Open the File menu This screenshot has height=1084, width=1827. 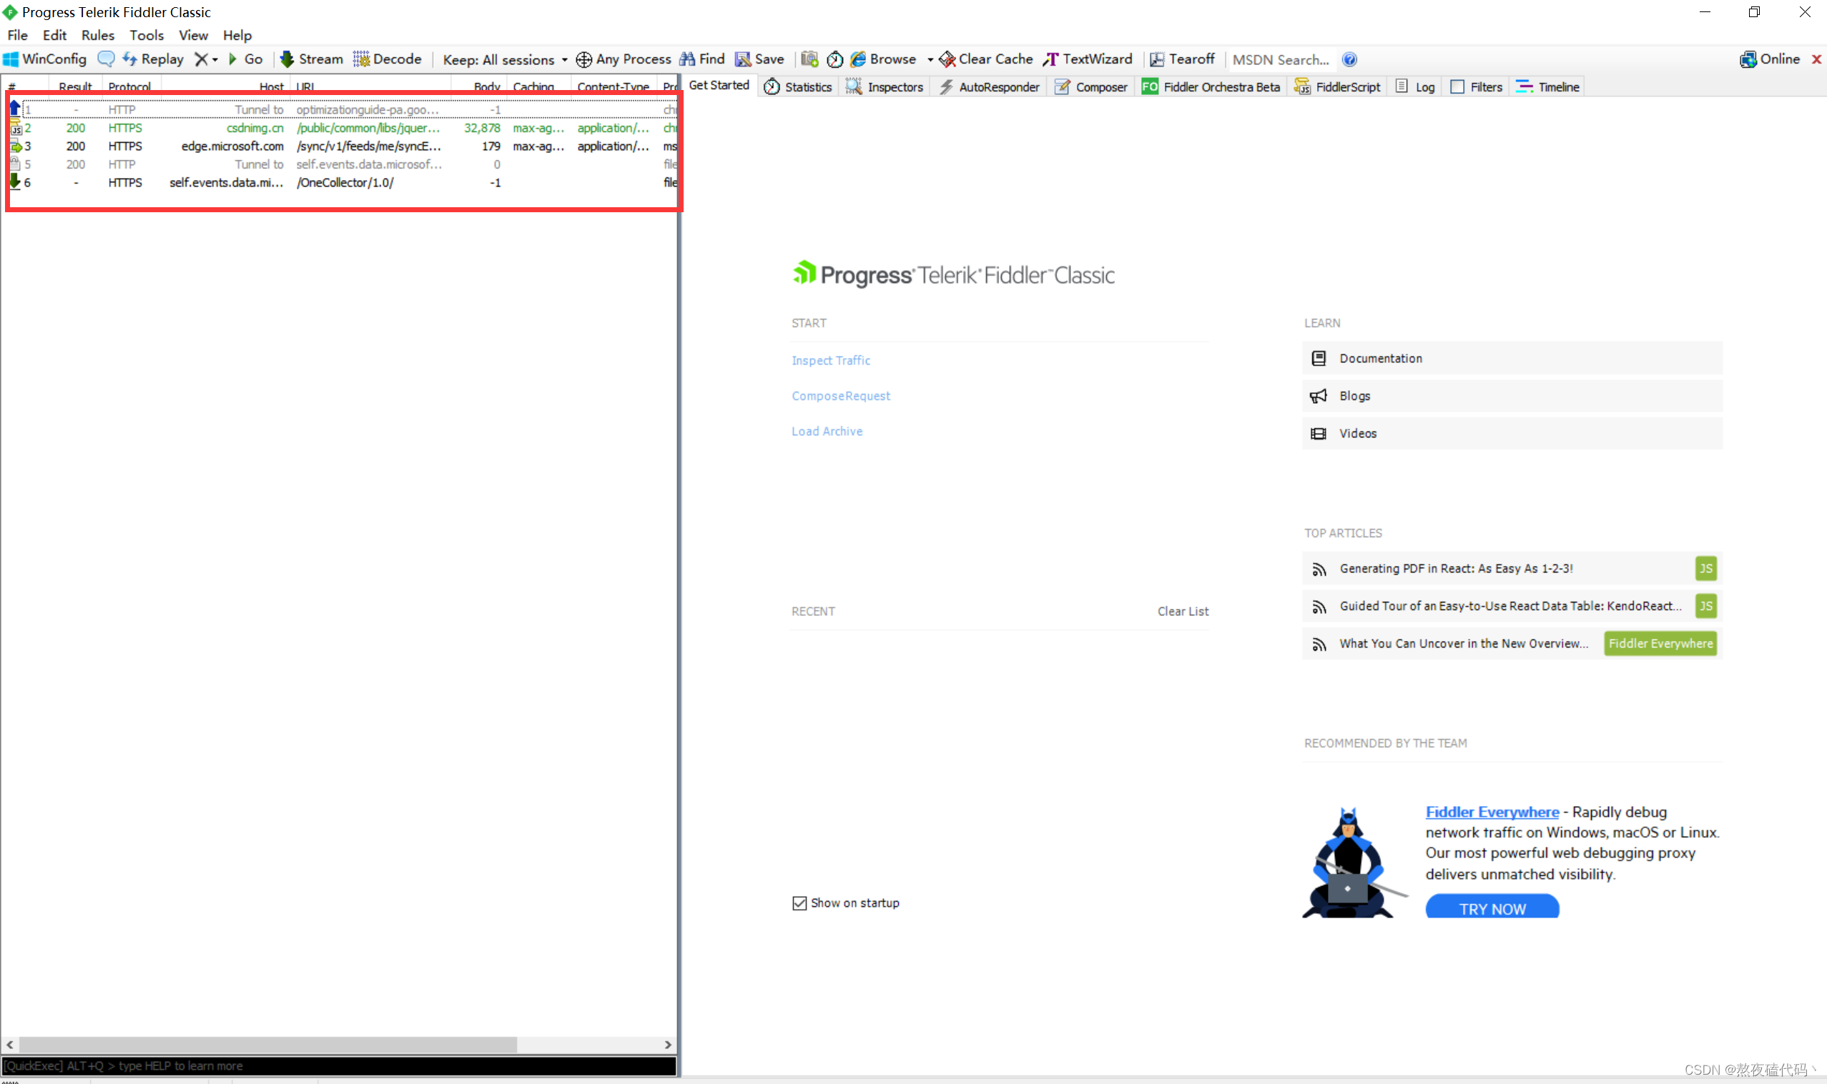pyautogui.click(x=18, y=35)
